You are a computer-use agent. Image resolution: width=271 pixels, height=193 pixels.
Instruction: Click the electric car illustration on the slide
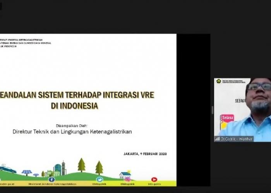tap(8, 169)
